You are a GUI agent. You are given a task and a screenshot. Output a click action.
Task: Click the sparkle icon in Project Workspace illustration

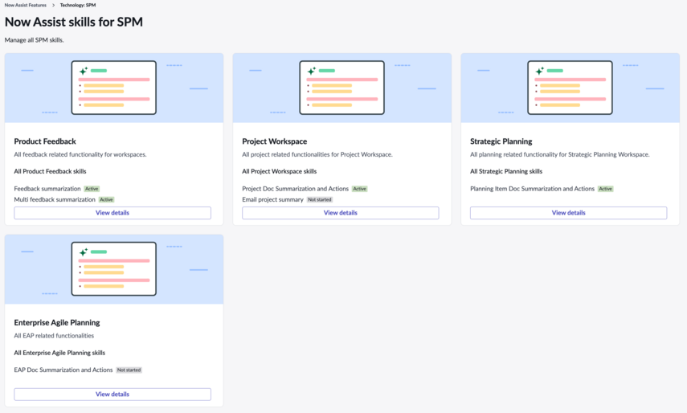[312, 71]
